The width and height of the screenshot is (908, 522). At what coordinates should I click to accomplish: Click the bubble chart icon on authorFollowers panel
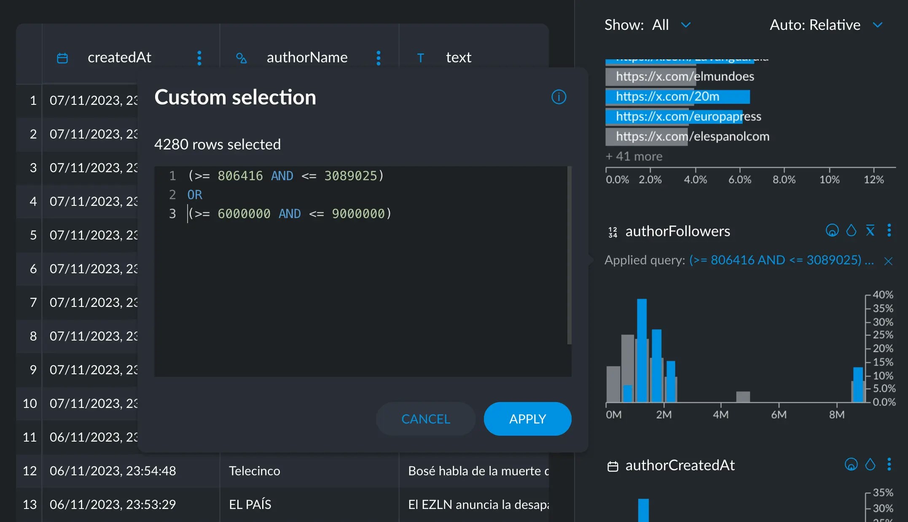[x=833, y=231]
